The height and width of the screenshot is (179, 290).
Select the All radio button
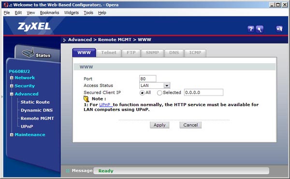[x=142, y=93]
